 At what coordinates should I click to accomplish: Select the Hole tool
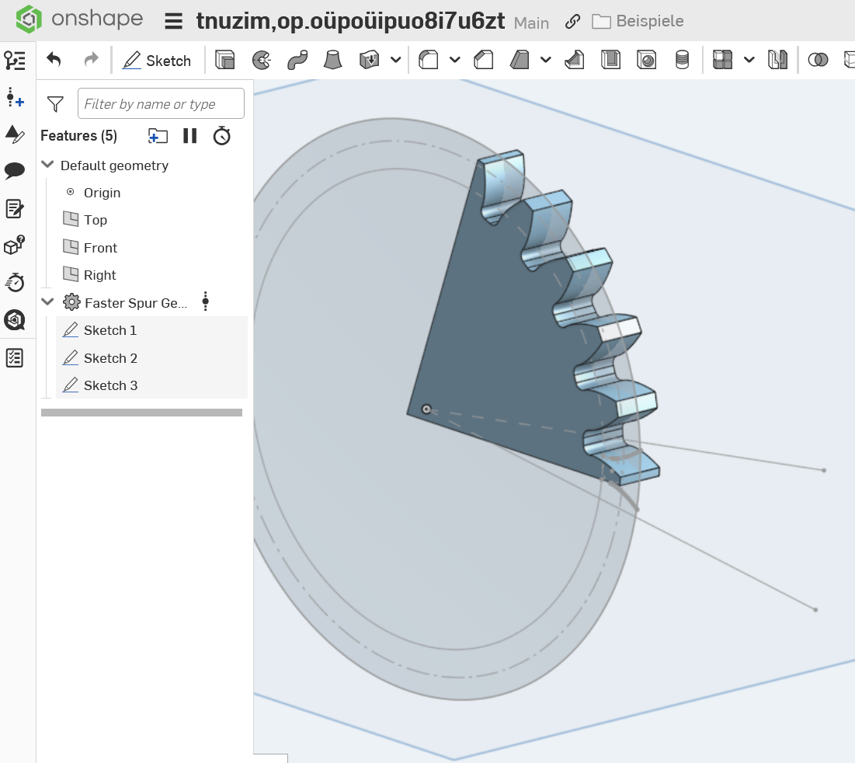(x=647, y=60)
